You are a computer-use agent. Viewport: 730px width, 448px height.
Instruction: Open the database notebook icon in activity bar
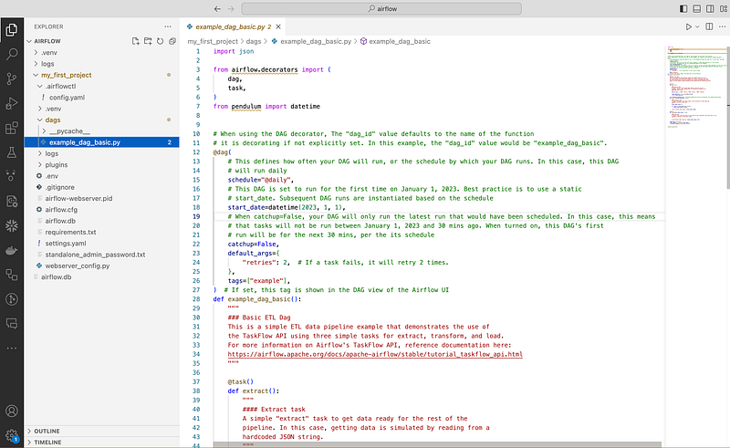[12, 201]
